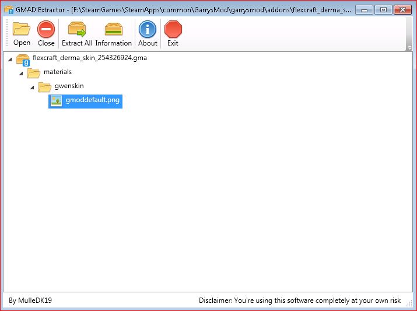Select flexcraft_derma_skin_254326924.gma entry

click(x=90, y=58)
